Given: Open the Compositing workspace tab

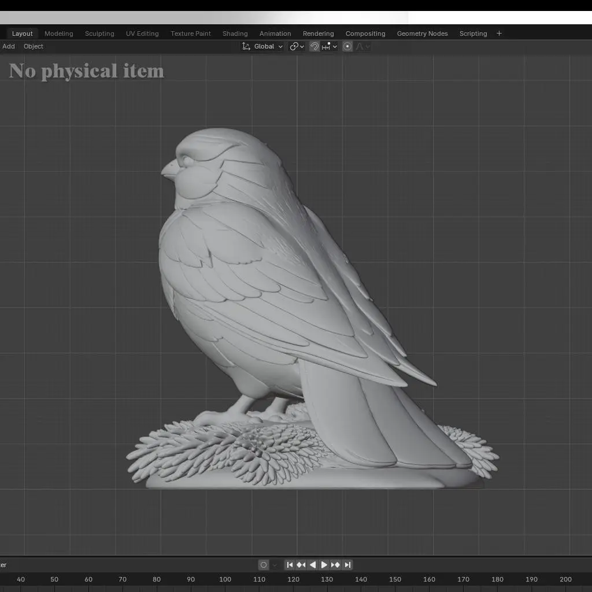Looking at the screenshot, I should click(x=365, y=34).
